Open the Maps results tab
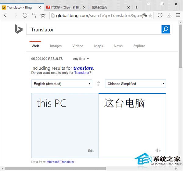 click(x=99, y=46)
